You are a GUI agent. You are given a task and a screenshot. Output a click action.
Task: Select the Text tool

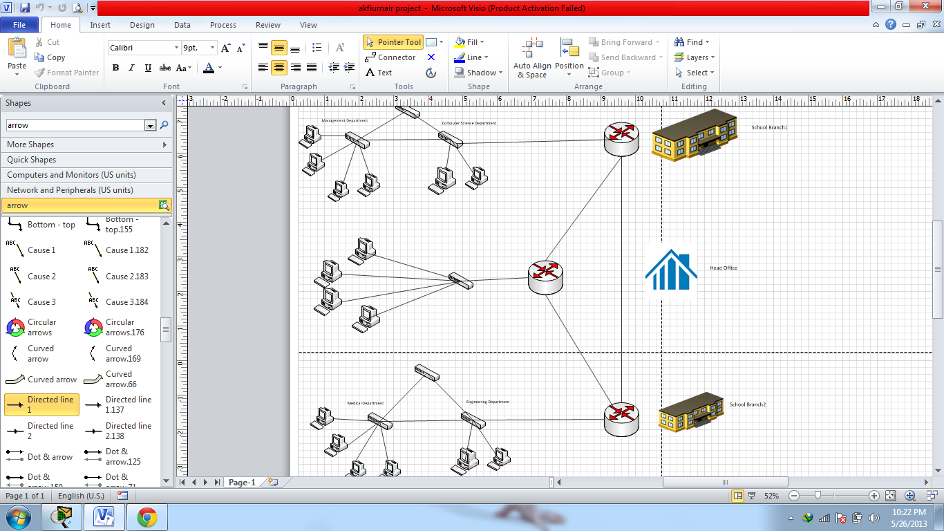coord(381,72)
